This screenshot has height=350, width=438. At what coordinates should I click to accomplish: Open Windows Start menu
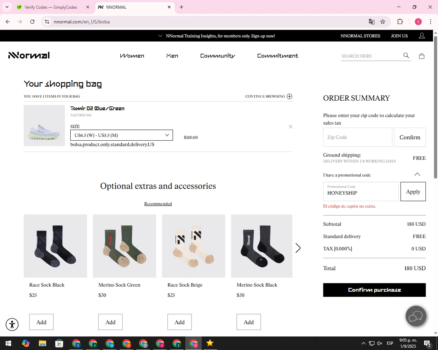coord(8,343)
